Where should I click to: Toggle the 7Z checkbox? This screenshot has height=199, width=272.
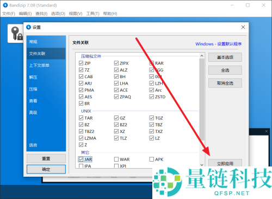[x=81, y=70]
